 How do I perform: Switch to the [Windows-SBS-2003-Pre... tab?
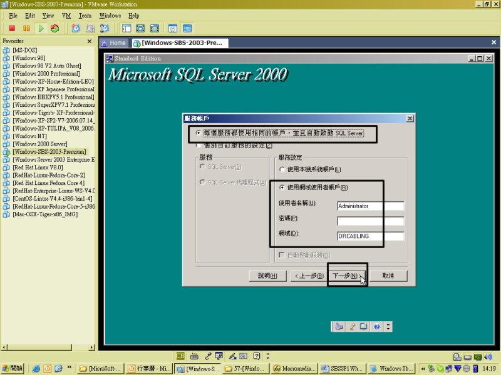point(180,43)
